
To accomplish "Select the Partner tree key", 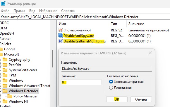I will click(5, 39).
